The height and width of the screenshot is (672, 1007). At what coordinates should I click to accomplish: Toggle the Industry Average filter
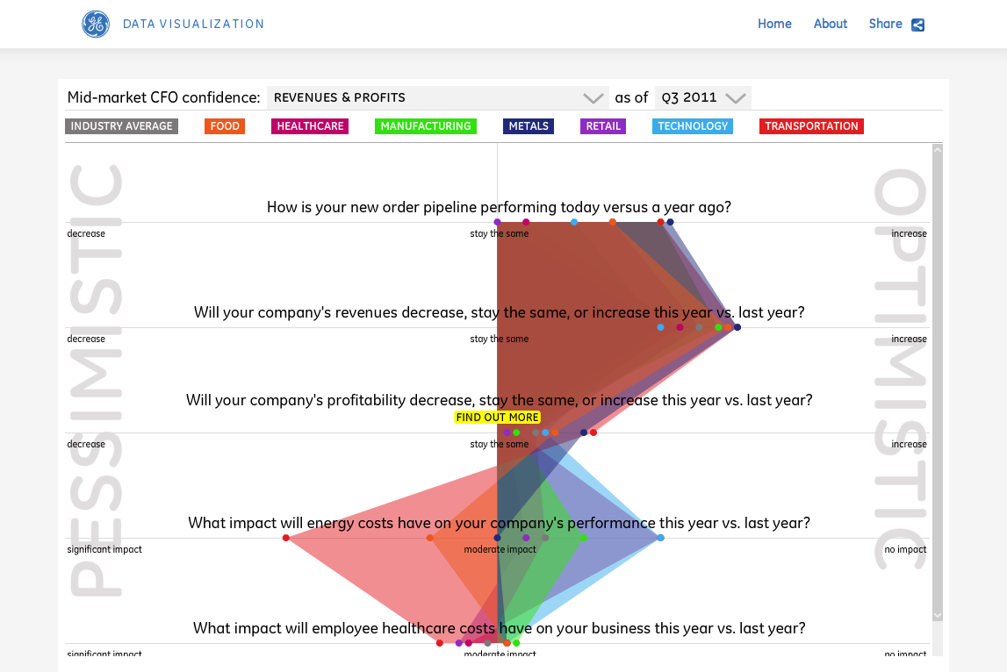click(121, 126)
